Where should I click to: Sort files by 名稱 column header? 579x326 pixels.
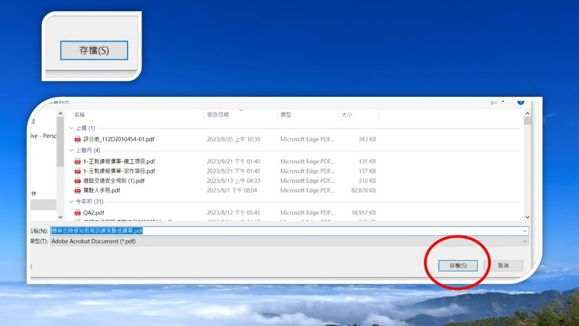(x=80, y=115)
